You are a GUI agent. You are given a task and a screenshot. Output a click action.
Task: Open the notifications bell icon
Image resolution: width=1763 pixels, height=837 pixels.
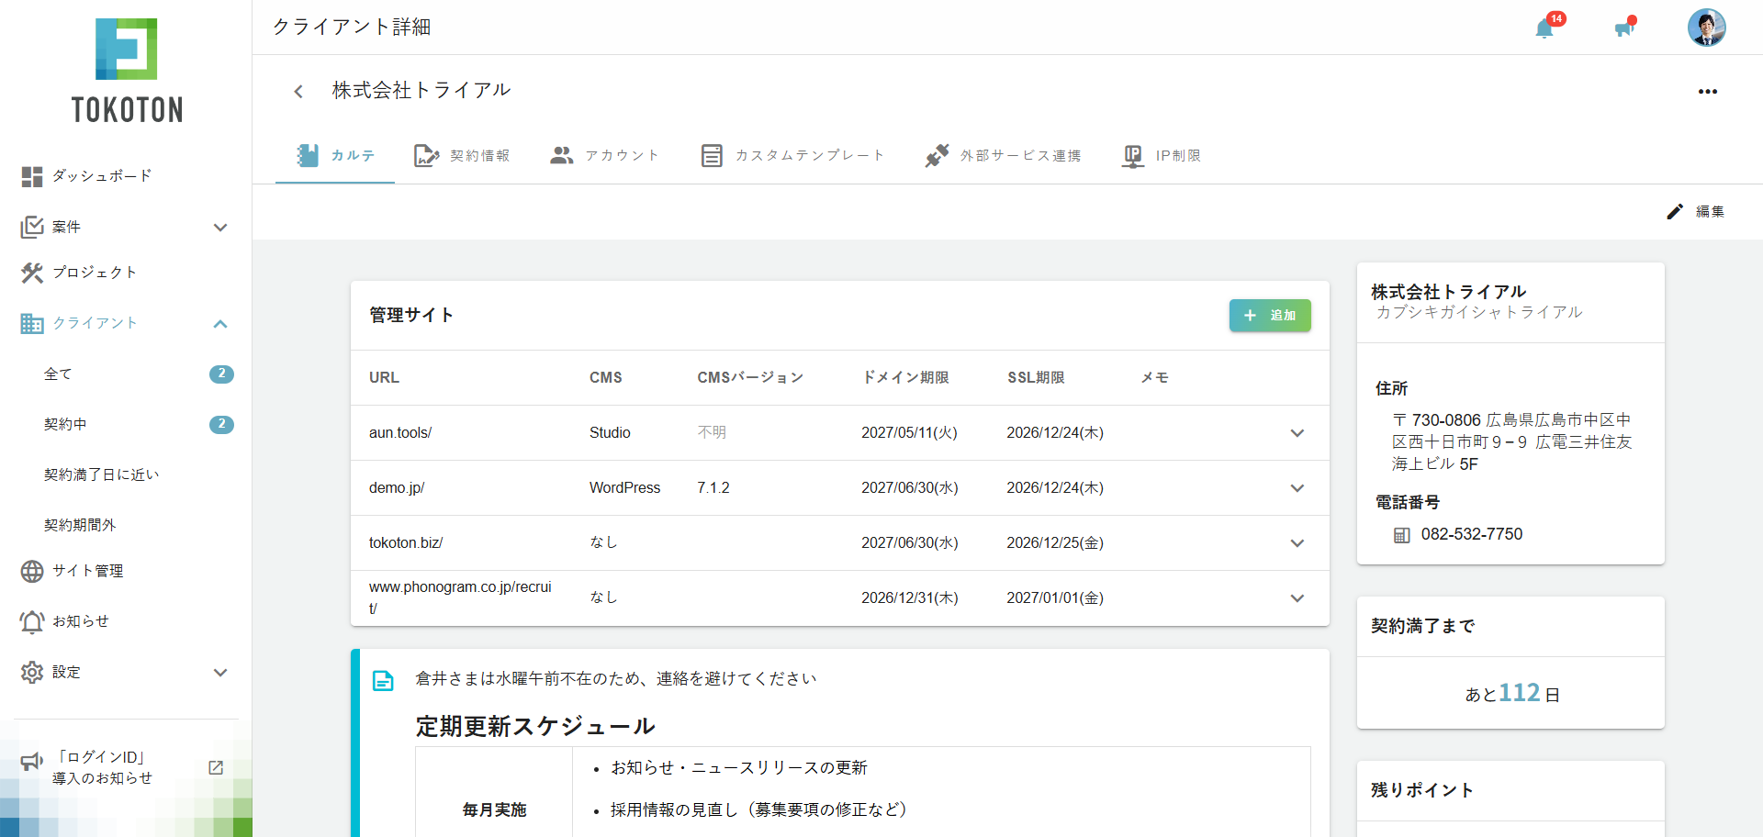click(x=1545, y=28)
